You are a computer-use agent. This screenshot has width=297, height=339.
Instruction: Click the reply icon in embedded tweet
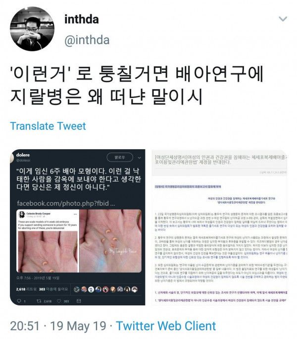click(19, 301)
